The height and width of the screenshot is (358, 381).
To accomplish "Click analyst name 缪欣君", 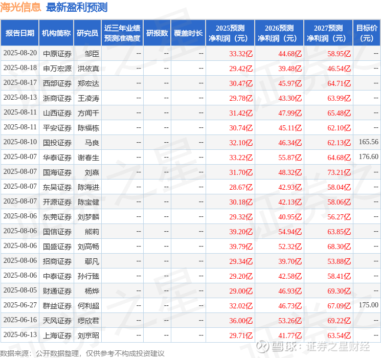I will (88, 321).
